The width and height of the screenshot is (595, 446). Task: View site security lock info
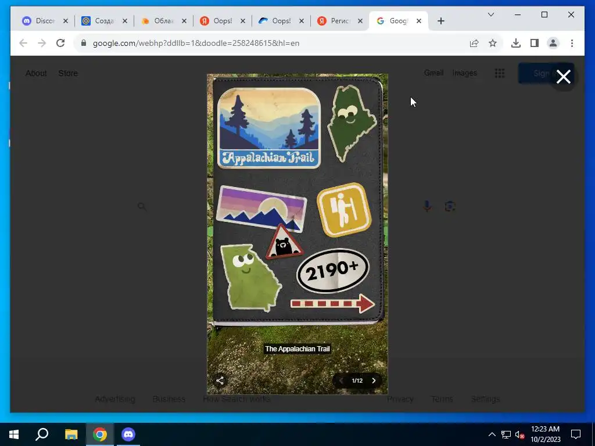pos(84,43)
